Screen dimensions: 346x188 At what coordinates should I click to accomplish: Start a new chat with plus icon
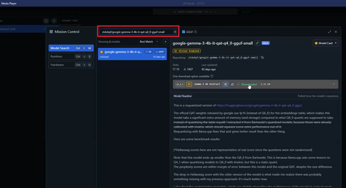click(54, 21)
